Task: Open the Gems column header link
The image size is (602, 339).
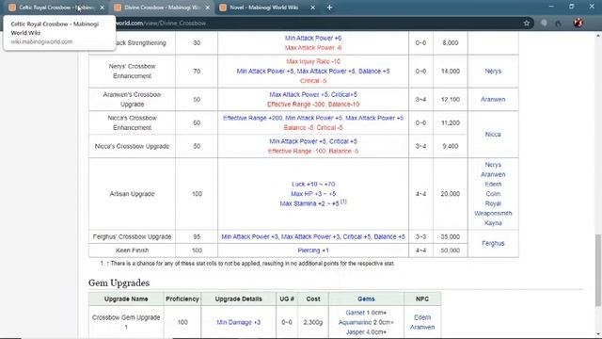Action: (366, 299)
